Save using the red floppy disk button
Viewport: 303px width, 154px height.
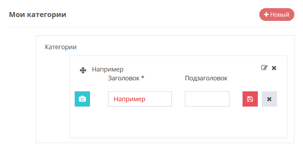(x=250, y=99)
